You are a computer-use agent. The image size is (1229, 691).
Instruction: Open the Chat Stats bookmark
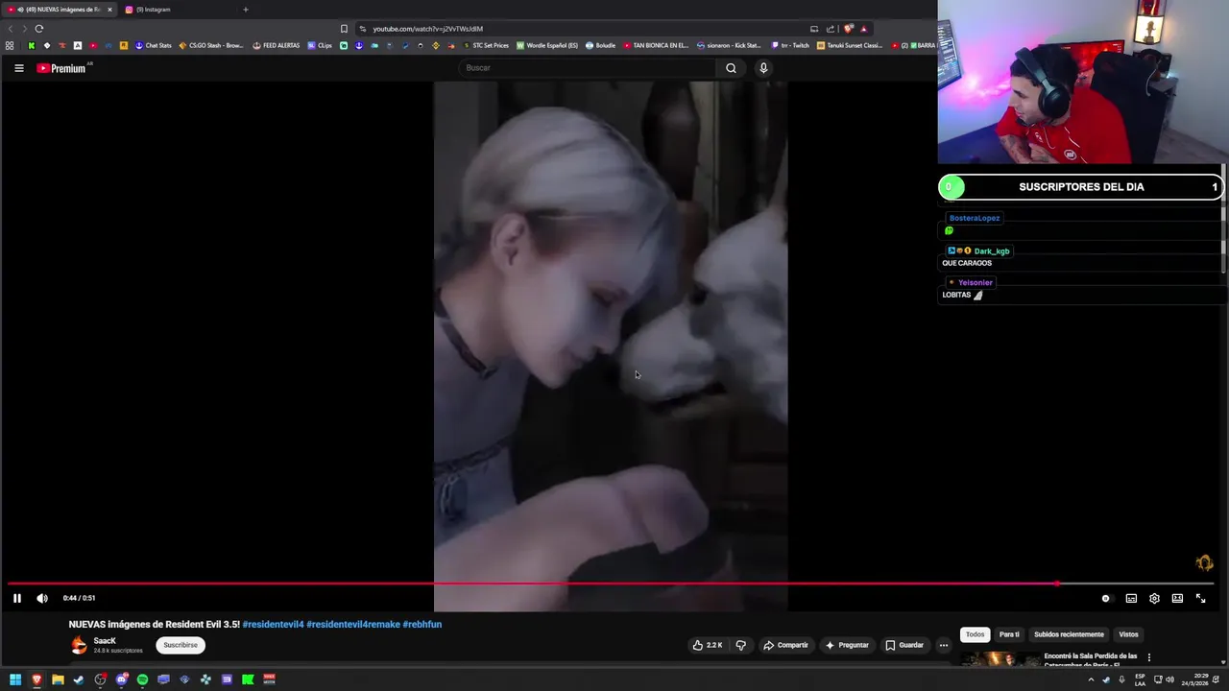154,45
